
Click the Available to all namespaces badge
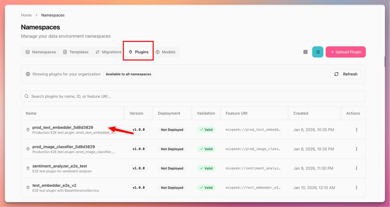pyautogui.click(x=128, y=74)
